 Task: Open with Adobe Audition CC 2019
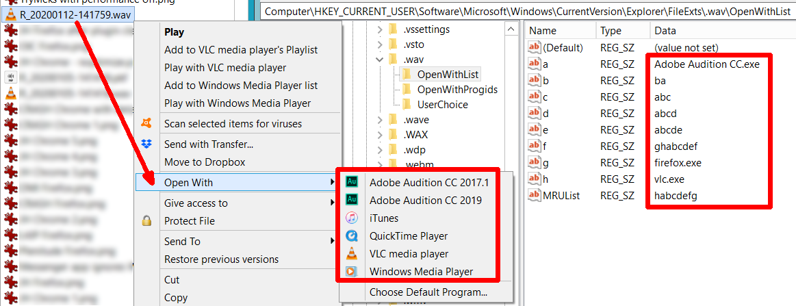click(x=426, y=200)
